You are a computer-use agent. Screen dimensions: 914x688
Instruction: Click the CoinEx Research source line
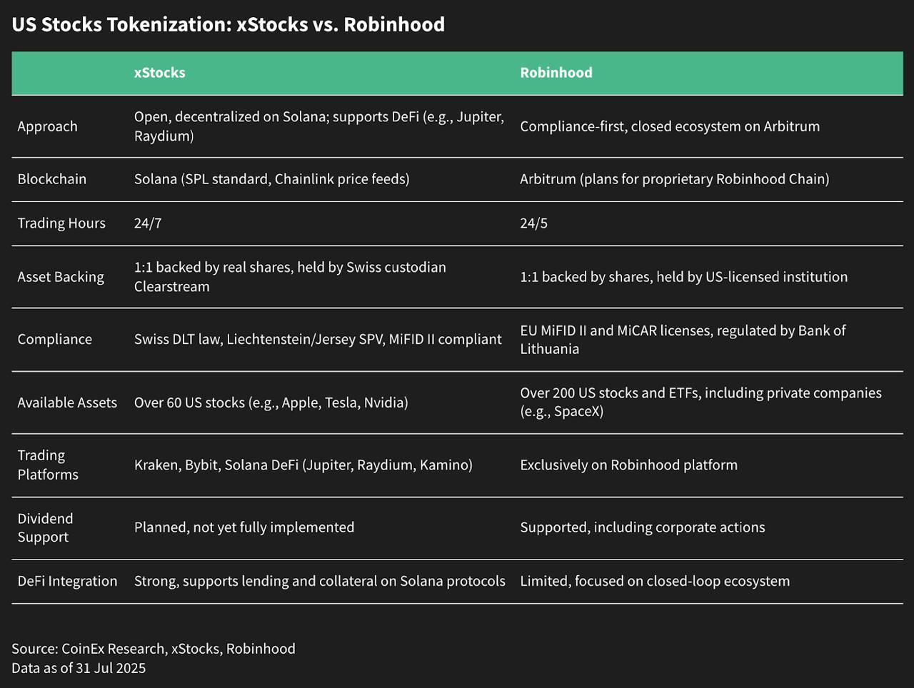(153, 649)
